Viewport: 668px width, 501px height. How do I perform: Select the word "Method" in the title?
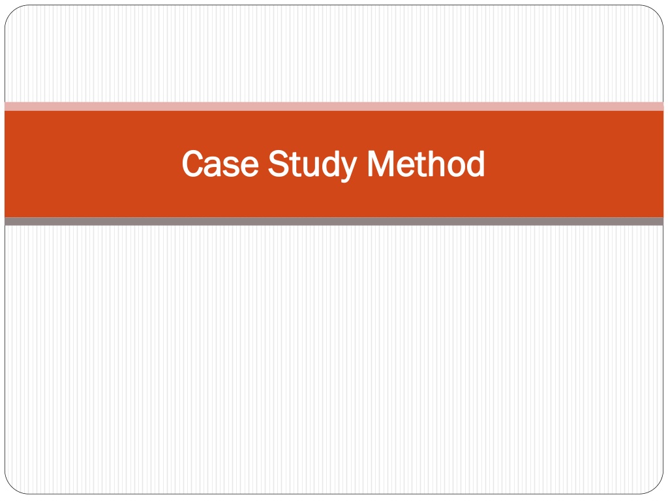[x=426, y=163]
